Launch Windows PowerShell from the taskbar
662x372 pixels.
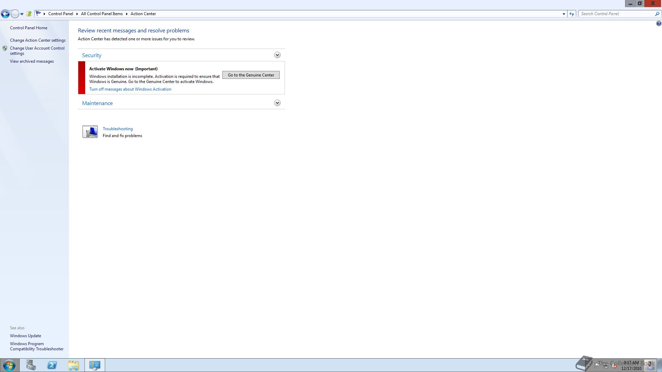pyautogui.click(x=52, y=365)
